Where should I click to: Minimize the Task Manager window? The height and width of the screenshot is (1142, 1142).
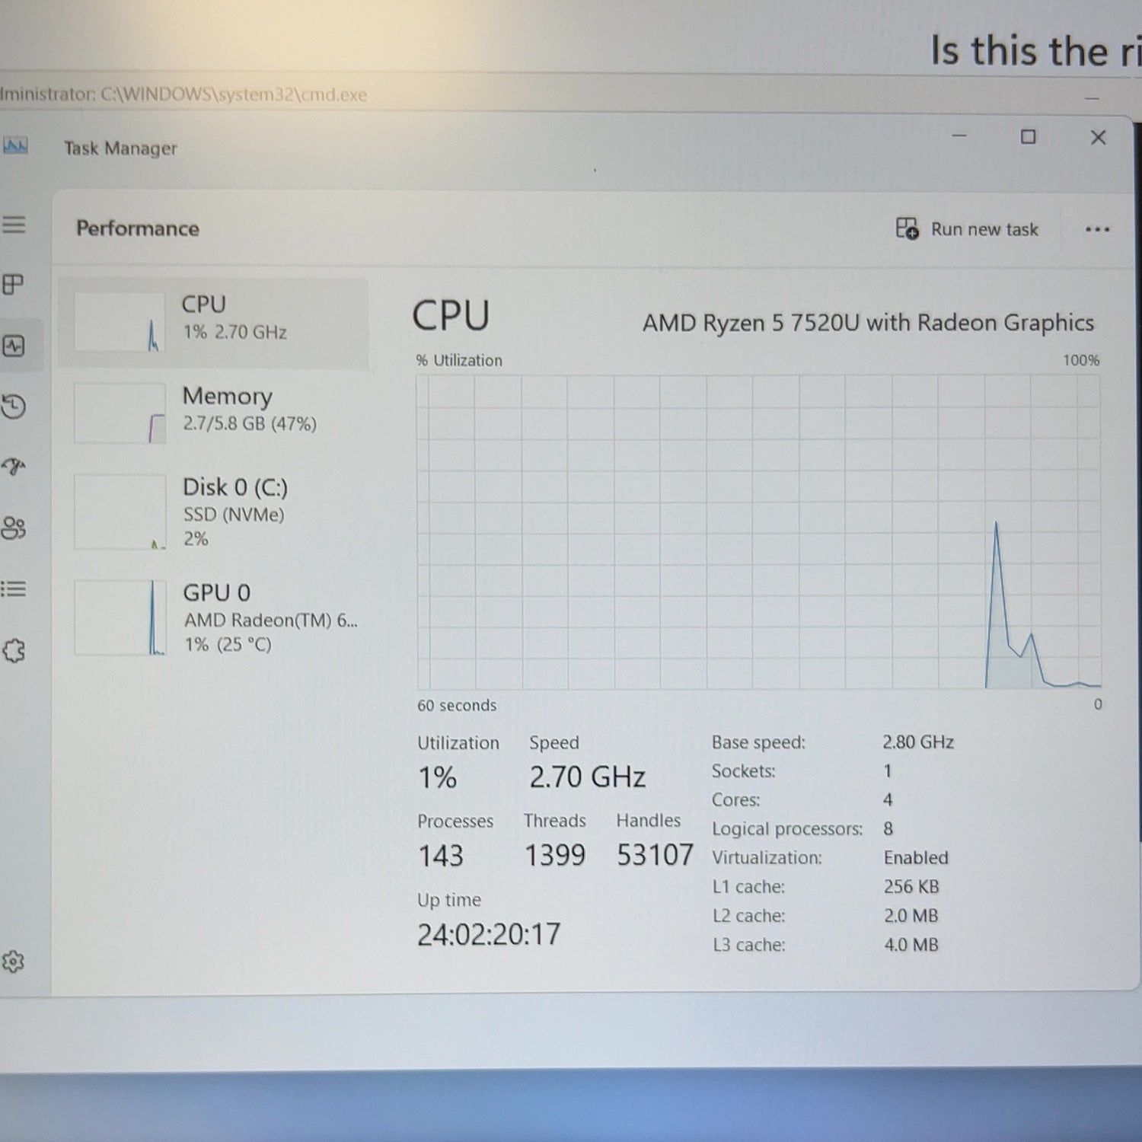click(959, 136)
